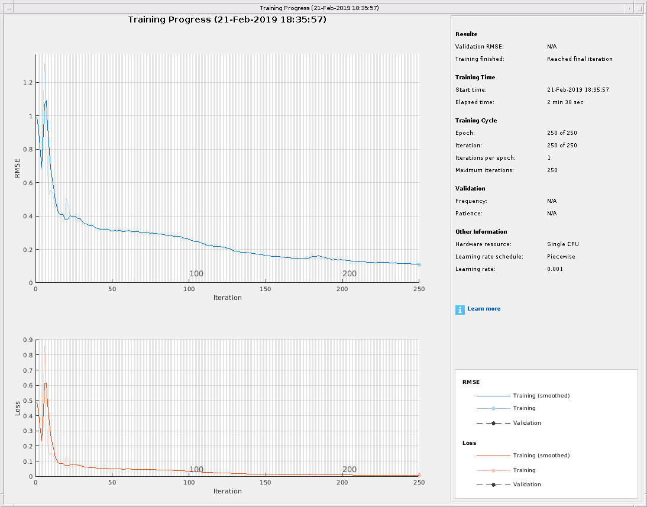Click the 250 value beside Maximum iterations
This screenshot has width=647, height=507.
[552, 170]
